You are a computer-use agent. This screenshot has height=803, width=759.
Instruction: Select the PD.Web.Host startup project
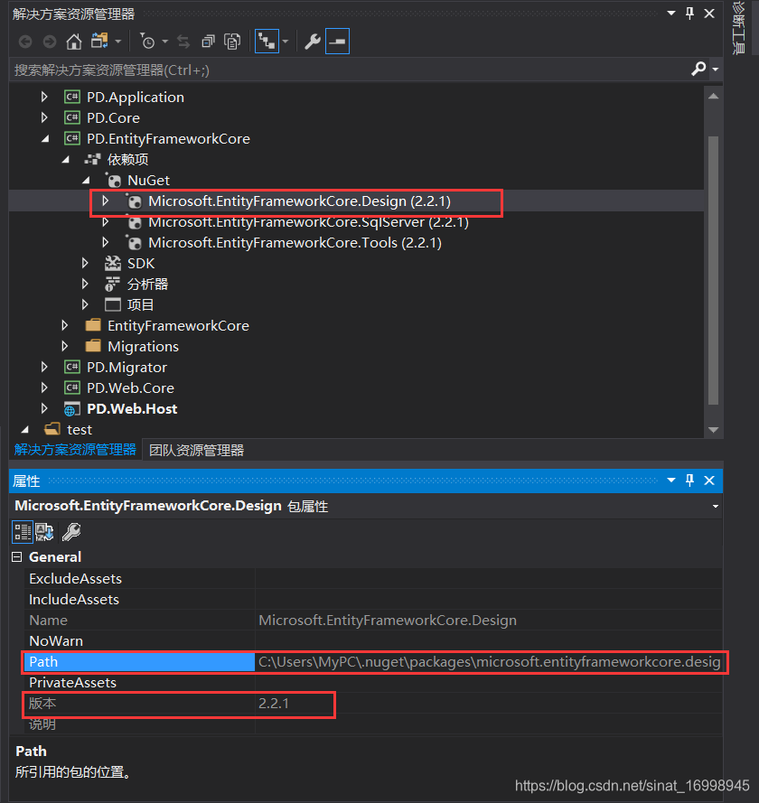pos(132,408)
